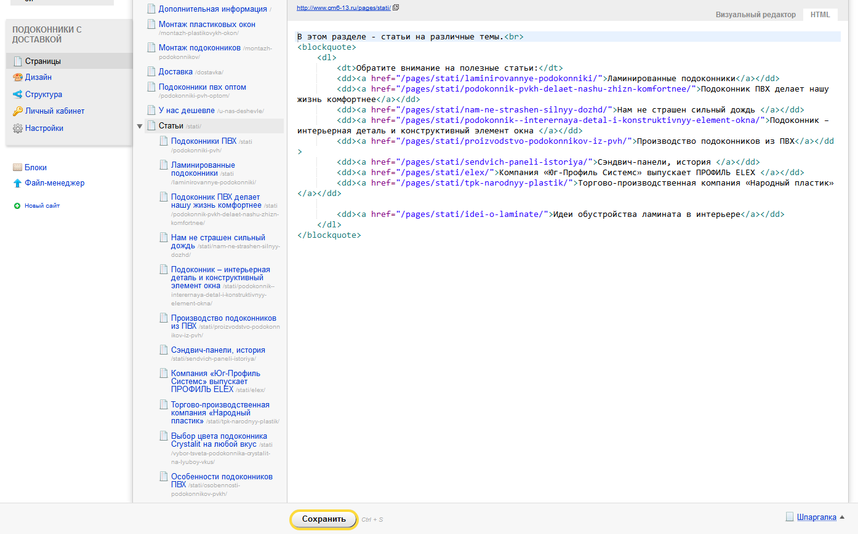The width and height of the screenshot is (858, 534).
Task: Click page icon next to Подоконники пвх оптом
Action: pyautogui.click(x=151, y=87)
